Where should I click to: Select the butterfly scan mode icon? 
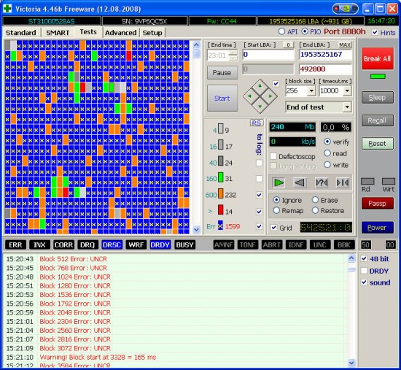[343, 183]
